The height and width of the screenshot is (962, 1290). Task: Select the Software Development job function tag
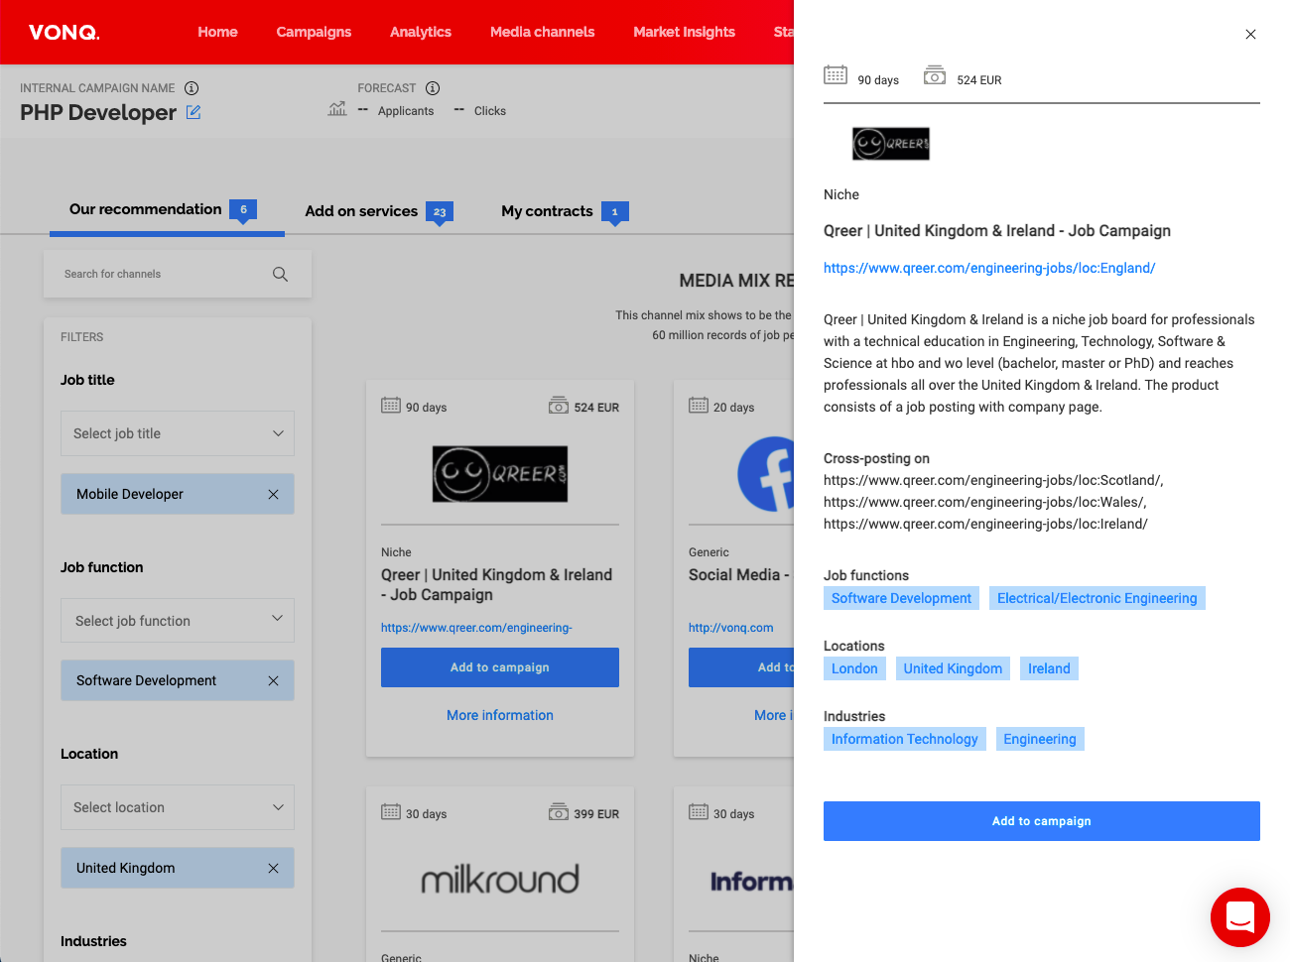click(901, 598)
